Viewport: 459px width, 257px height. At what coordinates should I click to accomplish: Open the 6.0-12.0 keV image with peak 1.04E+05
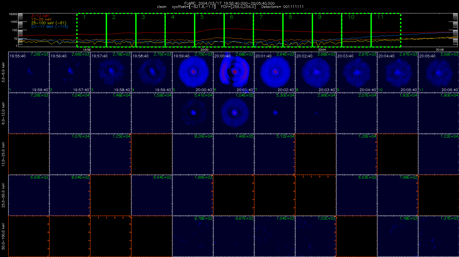pos(234,113)
